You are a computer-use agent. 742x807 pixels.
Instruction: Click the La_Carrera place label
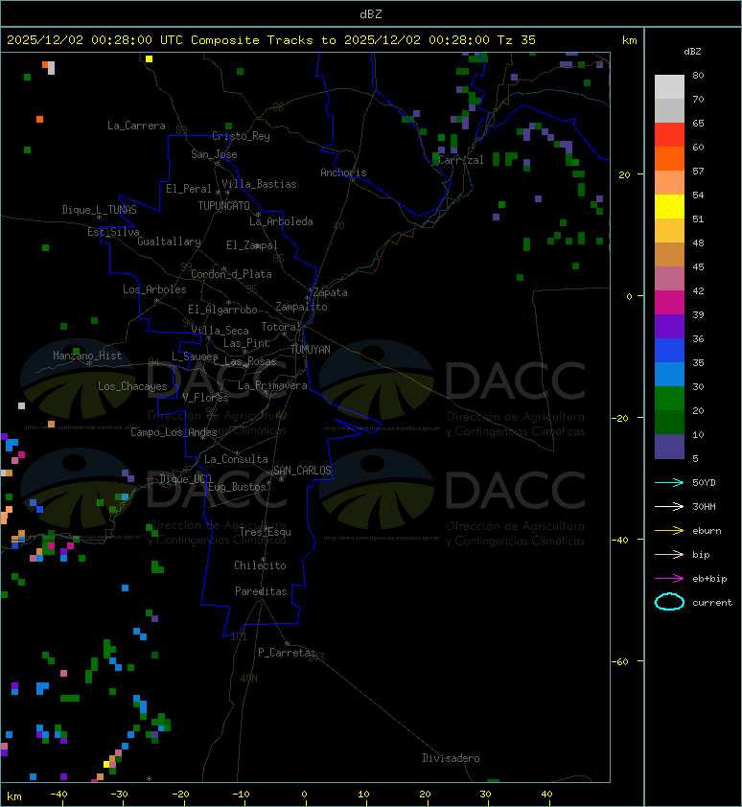coord(136,126)
